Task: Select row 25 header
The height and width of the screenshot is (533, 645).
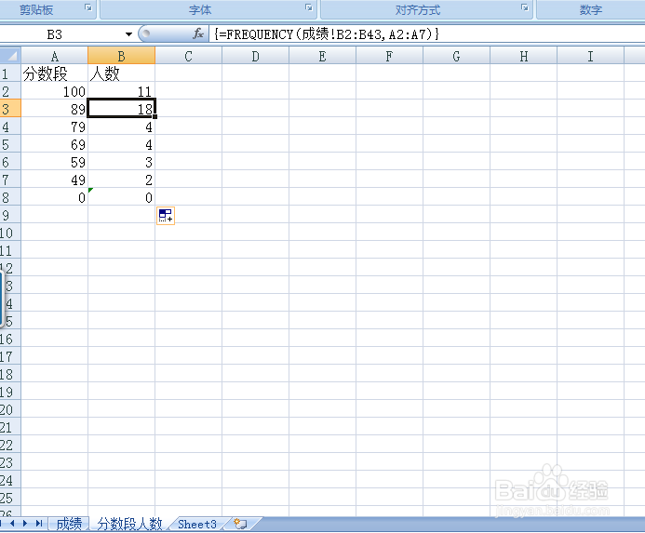Action: click(x=10, y=498)
